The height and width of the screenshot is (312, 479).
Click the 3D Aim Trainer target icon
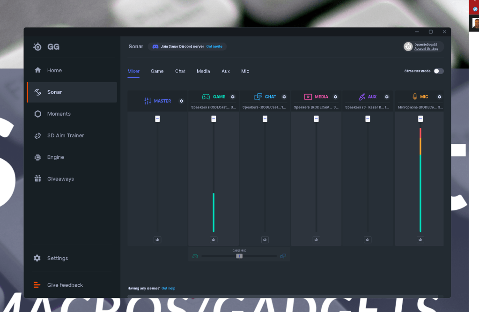click(x=38, y=136)
